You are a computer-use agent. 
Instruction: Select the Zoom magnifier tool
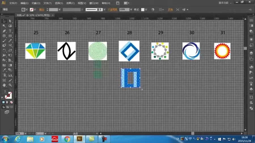pos(10,85)
